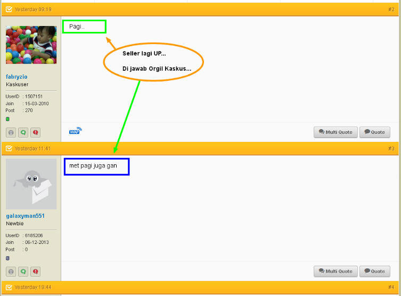Click Multi Quote on post #3
This screenshot has width=401, height=296.
(335, 271)
